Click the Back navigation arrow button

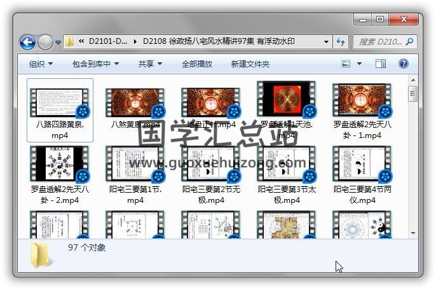[27, 42]
